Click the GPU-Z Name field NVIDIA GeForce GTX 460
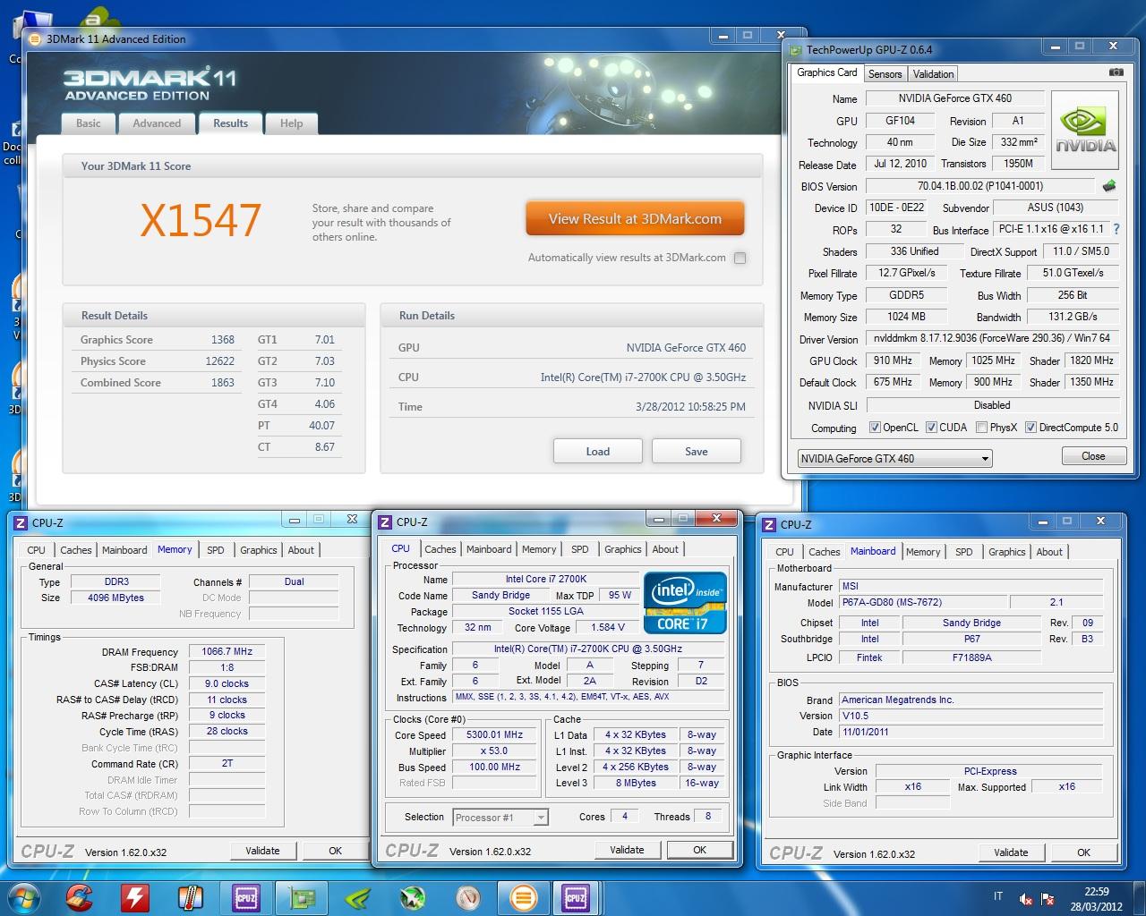Image resolution: width=1146 pixels, height=916 pixels. pyautogui.click(x=954, y=98)
